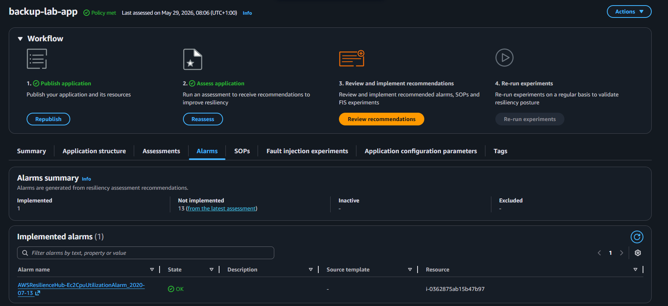Click the green check beside Publish application
Screen dimensions: 668x306
[x=36, y=83]
